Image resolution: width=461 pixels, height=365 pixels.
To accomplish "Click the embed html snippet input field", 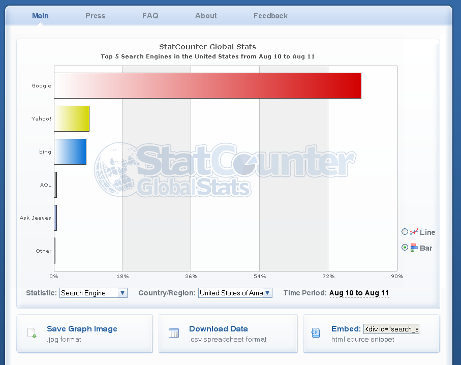I will point(391,329).
